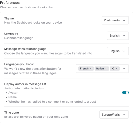Click text 'Emails are delivered based on your time zone'
133x123 pixels.
36,117
